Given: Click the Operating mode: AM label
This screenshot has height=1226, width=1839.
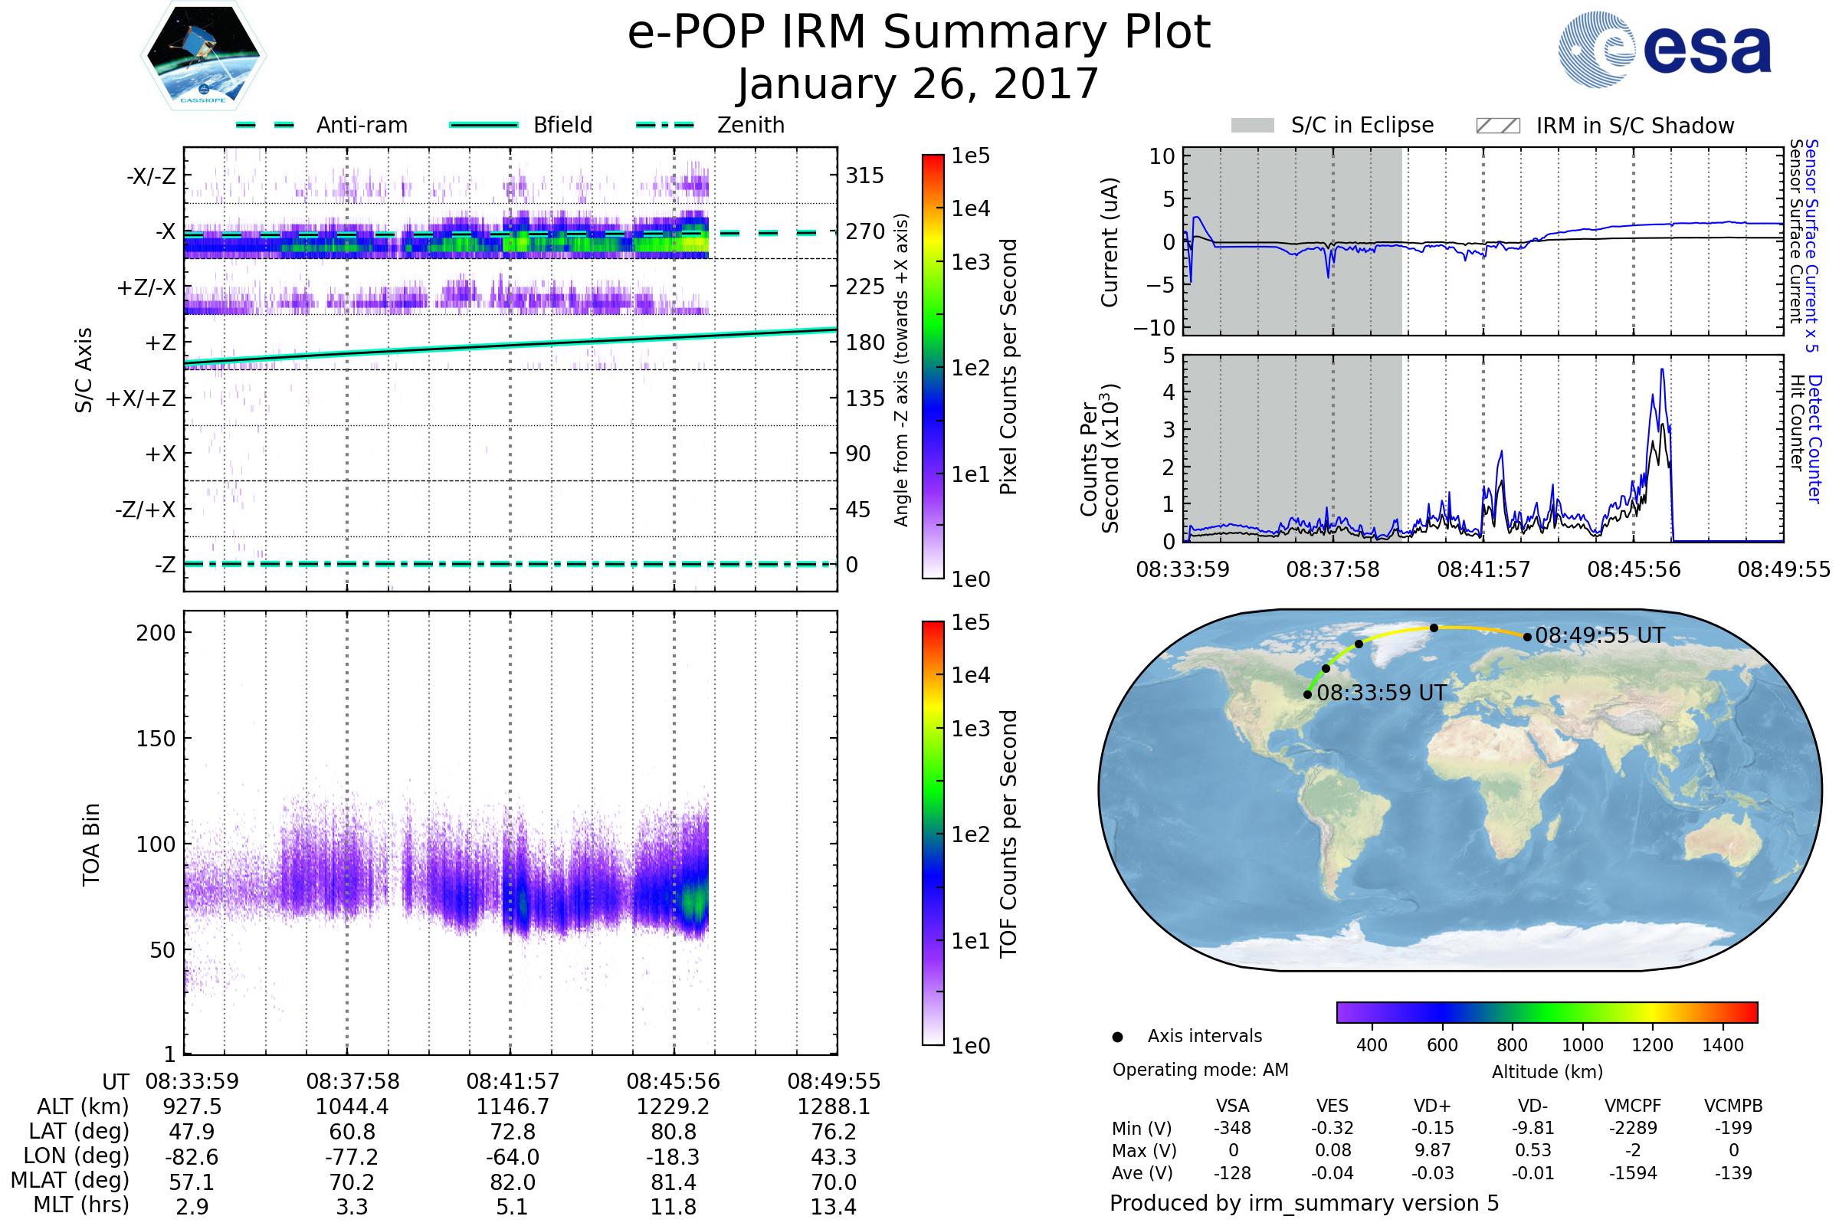Looking at the screenshot, I should point(1200,1070).
